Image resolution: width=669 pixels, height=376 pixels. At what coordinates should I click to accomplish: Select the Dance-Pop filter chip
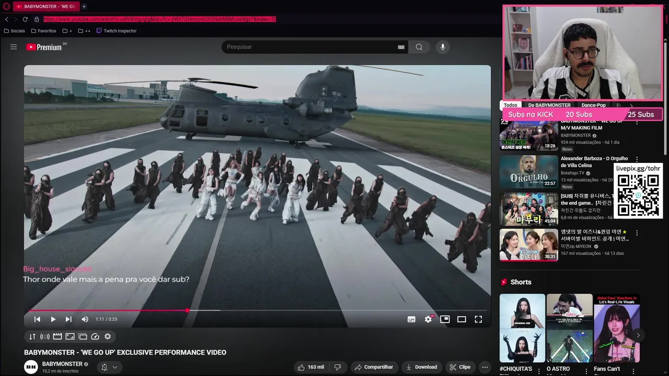tap(594, 105)
